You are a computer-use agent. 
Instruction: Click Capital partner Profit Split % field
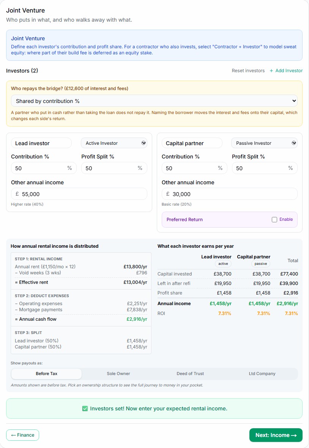coord(265,168)
